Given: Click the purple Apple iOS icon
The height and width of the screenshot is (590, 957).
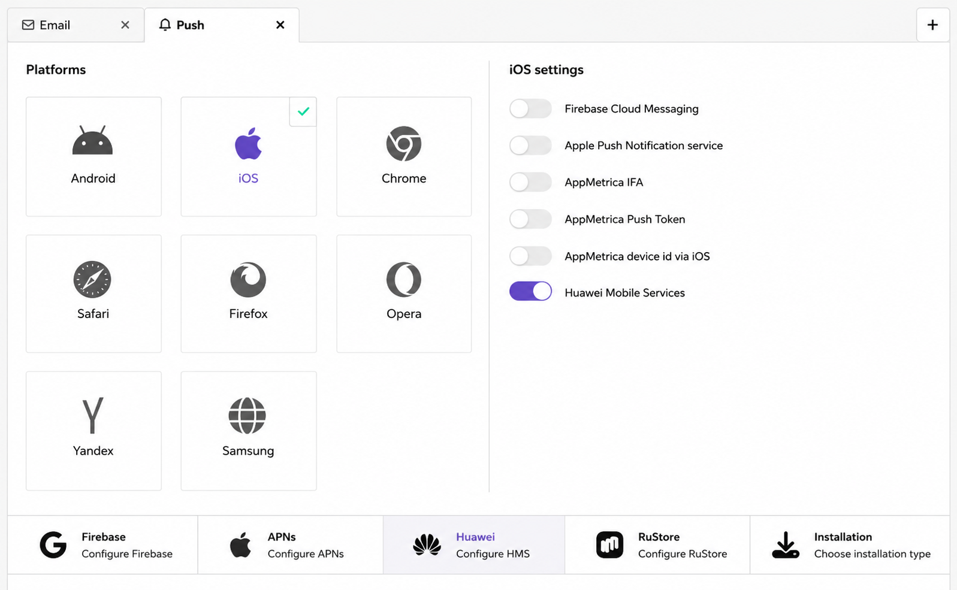Looking at the screenshot, I should tap(248, 143).
